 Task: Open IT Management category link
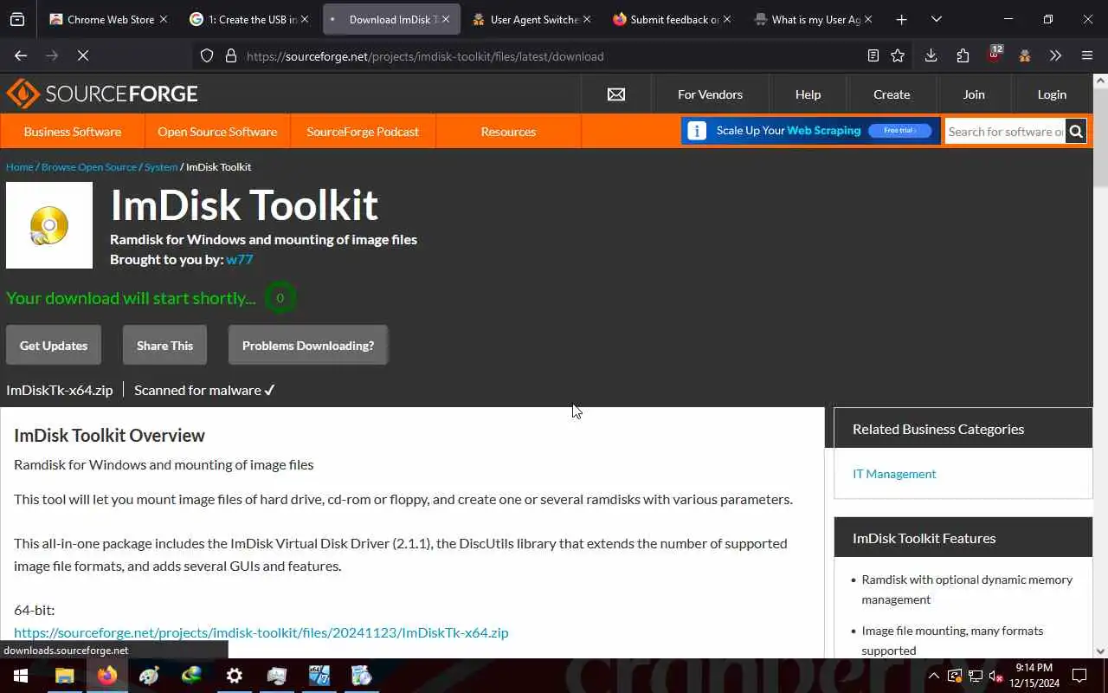click(894, 474)
